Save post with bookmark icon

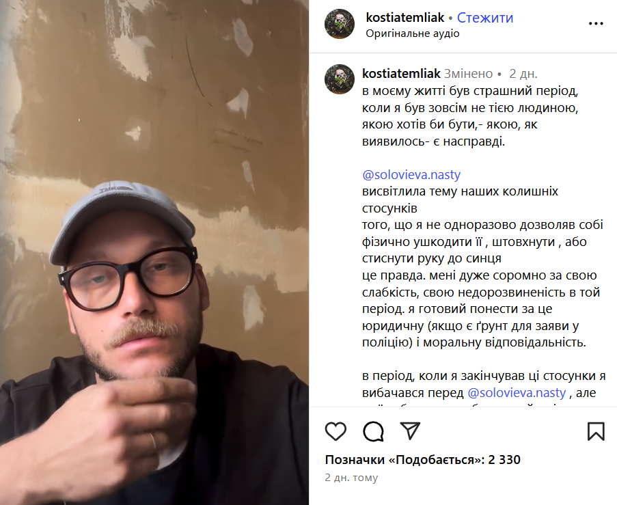(596, 431)
